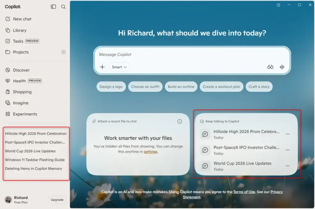Click the Copilot title in sidebar

(12, 7)
